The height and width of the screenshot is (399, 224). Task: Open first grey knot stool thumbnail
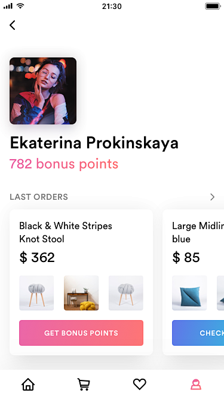36,293
